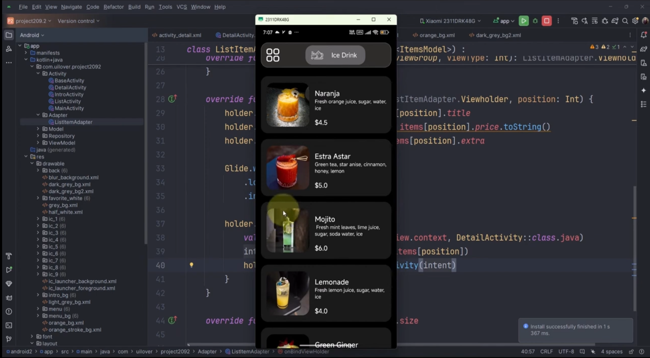Select DetailActivity in the project tree
650x358 pixels.
coord(67,88)
